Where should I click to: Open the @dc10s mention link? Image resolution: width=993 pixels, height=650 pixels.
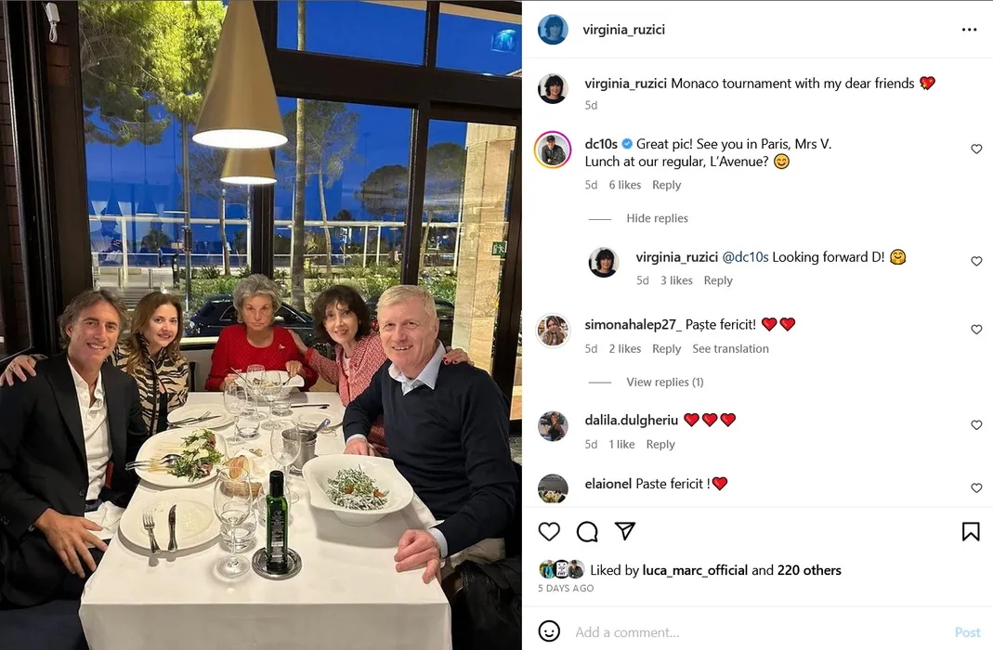pyautogui.click(x=745, y=257)
